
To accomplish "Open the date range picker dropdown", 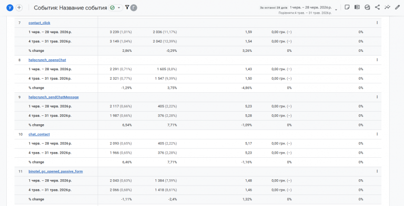I will pyautogui.click(x=336, y=10).
